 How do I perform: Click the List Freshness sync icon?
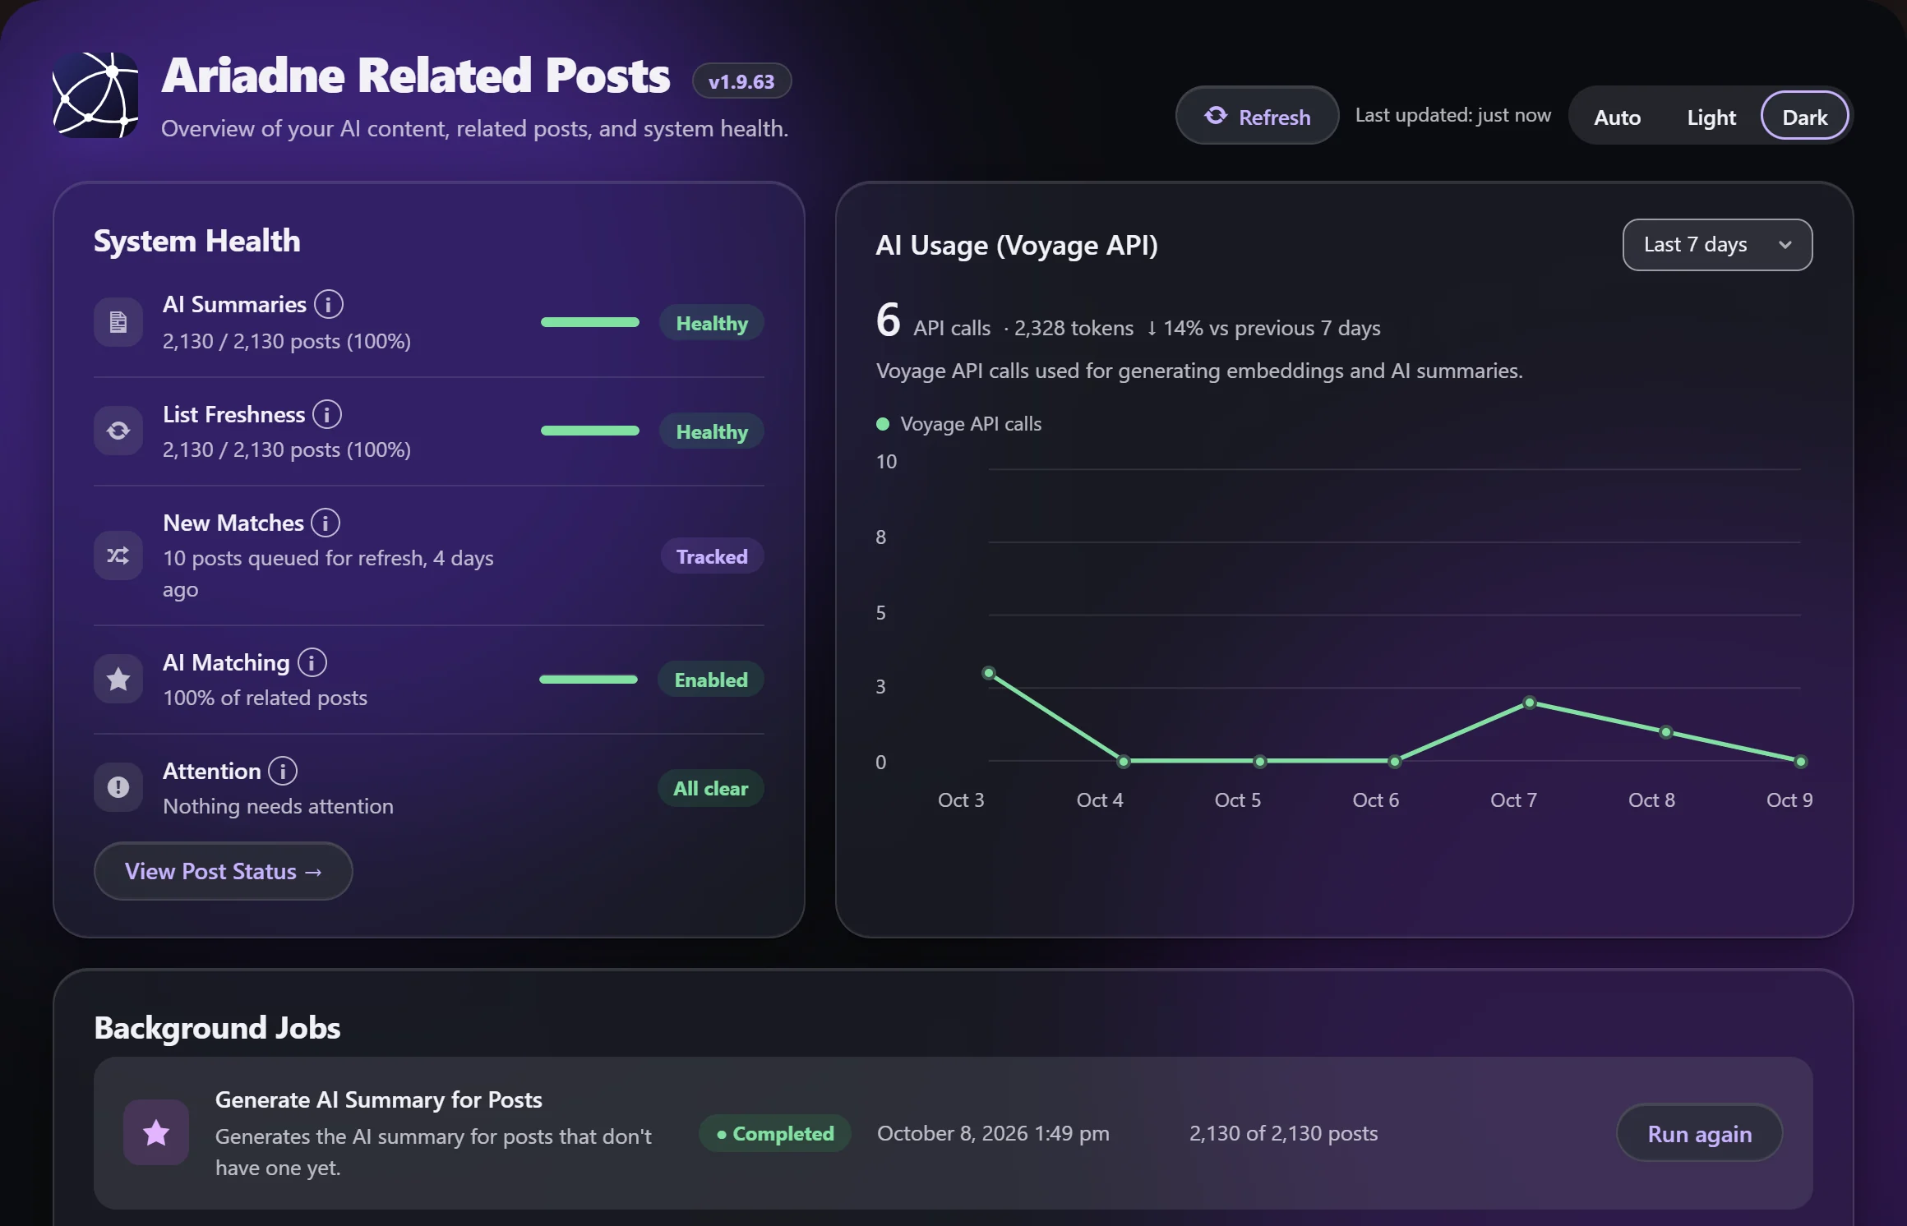click(x=118, y=431)
